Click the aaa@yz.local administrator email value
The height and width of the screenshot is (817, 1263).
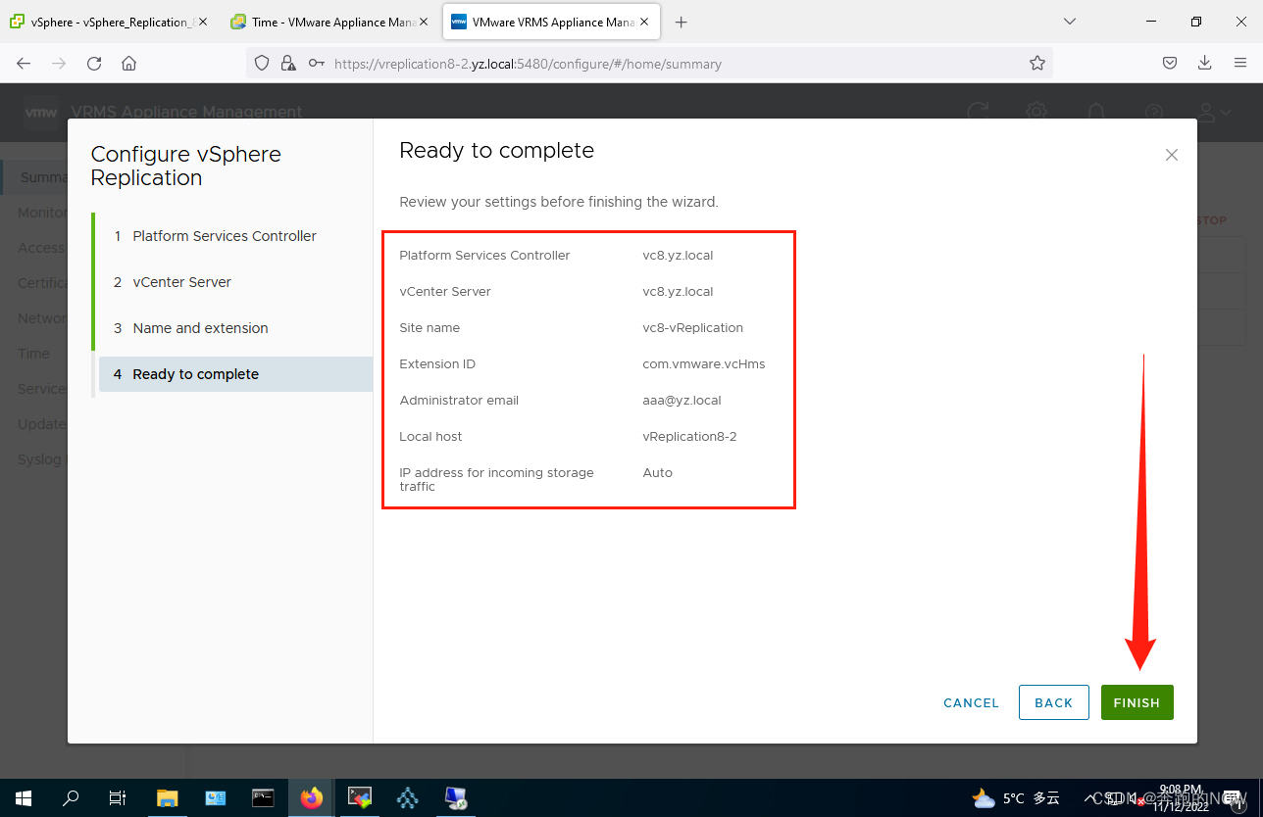point(682,401)
